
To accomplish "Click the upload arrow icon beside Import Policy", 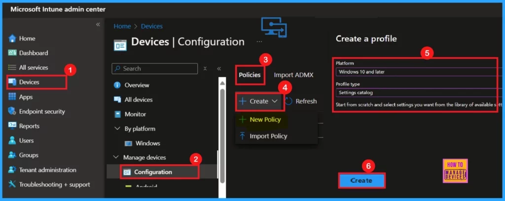I will coord(243,136).
